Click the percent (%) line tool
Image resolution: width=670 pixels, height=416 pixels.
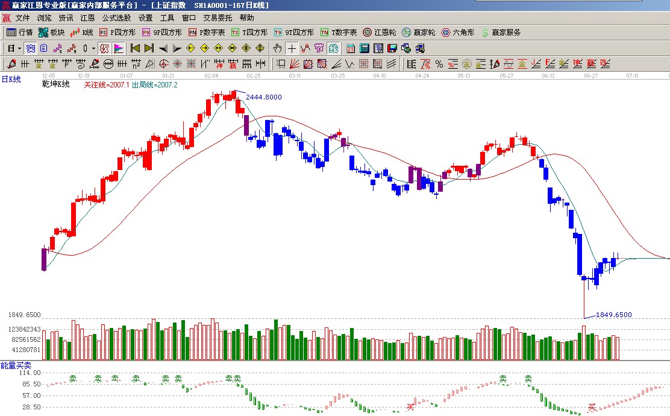tap(439, 64)
